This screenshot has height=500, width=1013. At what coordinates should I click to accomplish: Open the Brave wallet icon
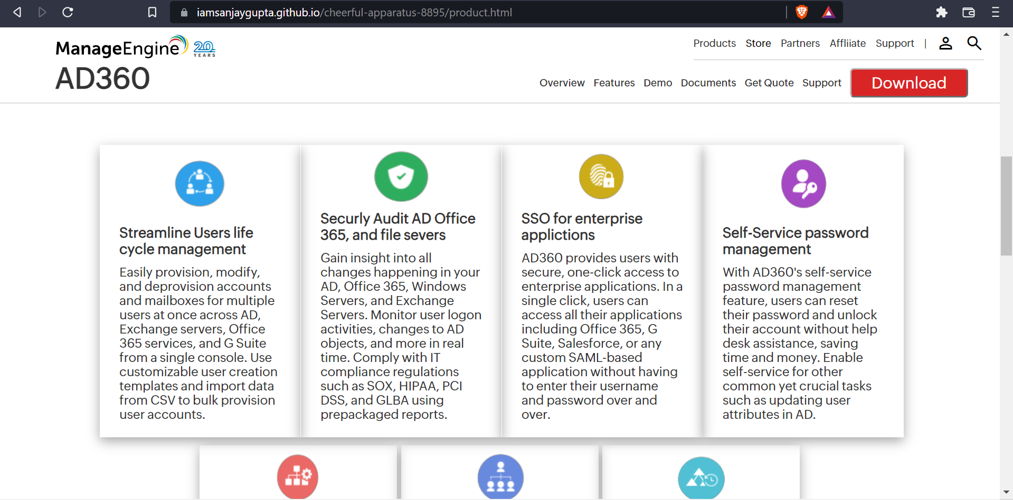pos(969,12)
